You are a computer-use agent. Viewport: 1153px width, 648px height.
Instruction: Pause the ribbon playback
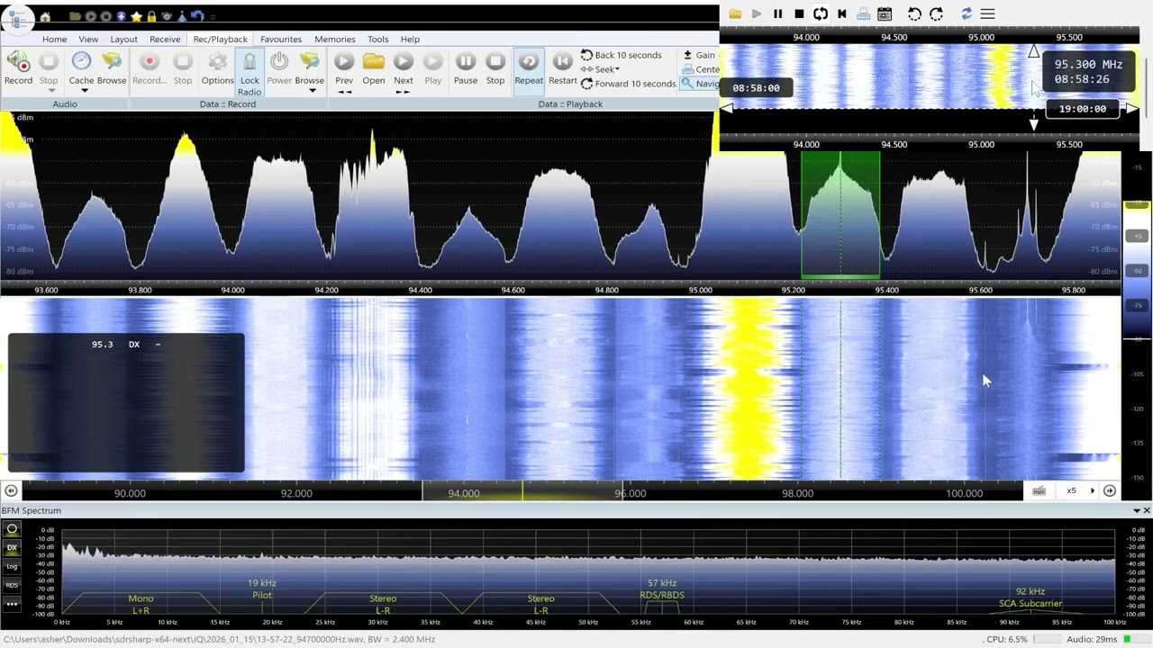pyautogui.click(x=466, y=68)
